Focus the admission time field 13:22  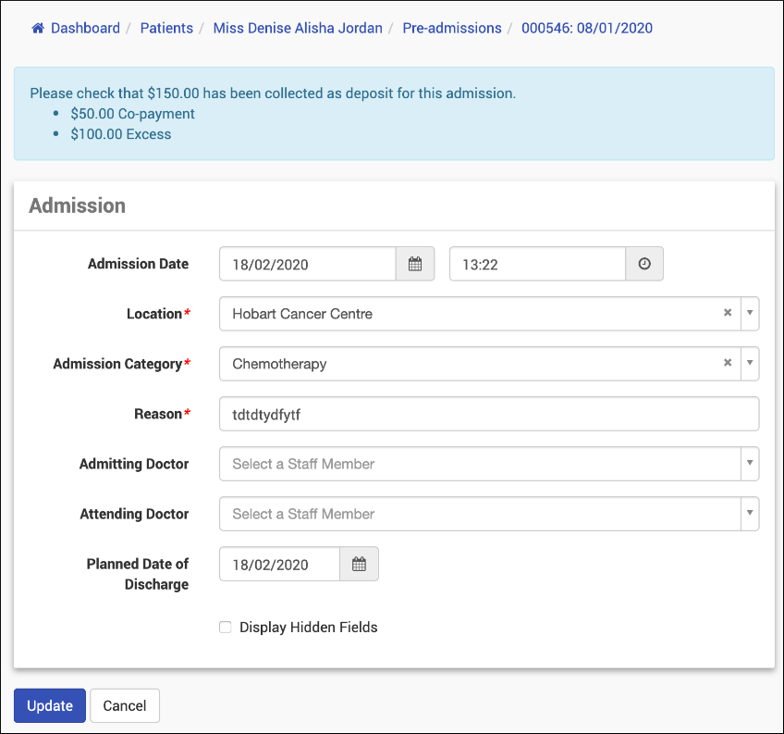537,264
